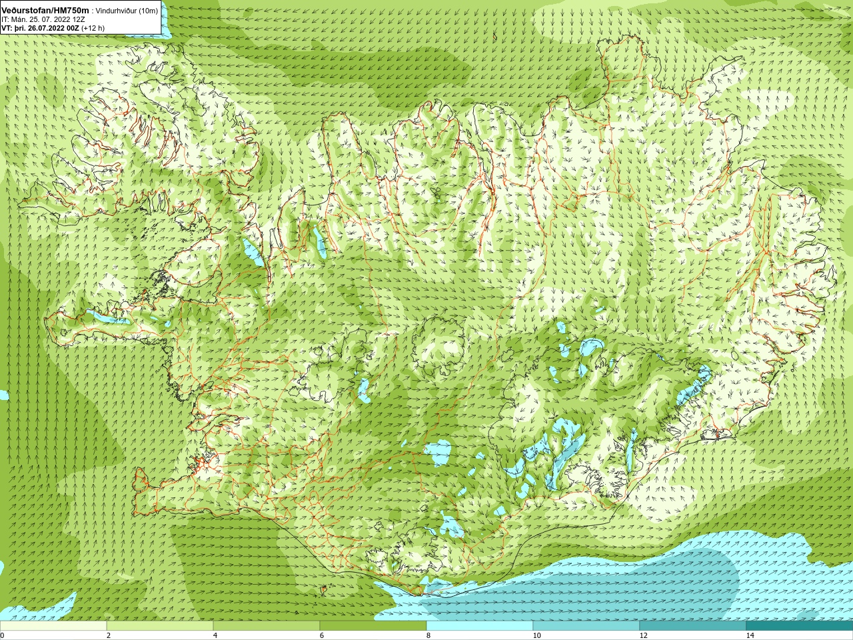
Task: Click the legend tick label 12
Action: pos(643,635)
